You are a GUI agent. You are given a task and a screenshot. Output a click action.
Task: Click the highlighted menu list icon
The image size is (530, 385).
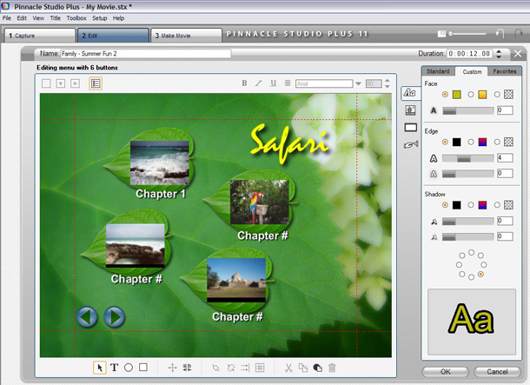(96, 83)
